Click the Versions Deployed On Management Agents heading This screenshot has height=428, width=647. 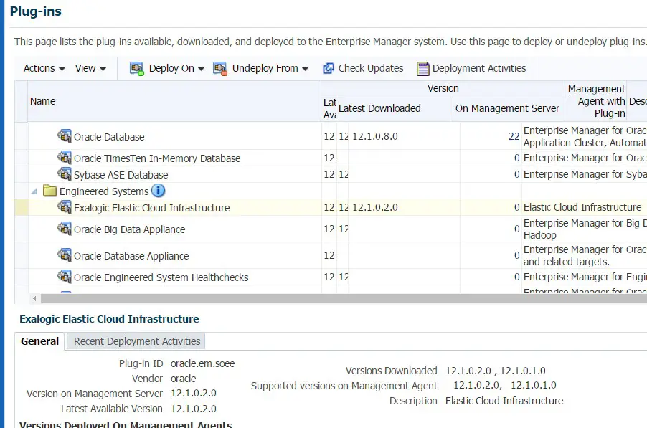126,424
